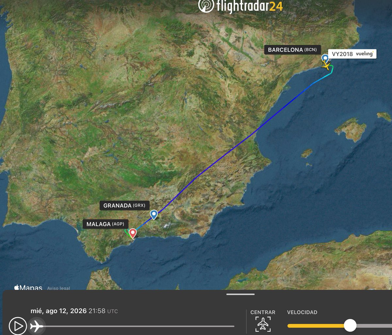The image size is (392, 335).
Task: Click the Malaga airport red pin
Action: 133,233
